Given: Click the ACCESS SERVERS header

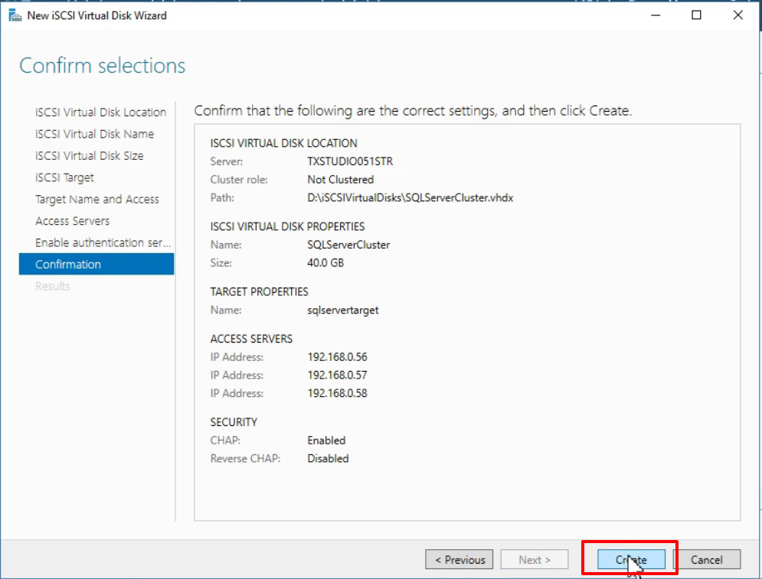Looking at the screenshot, I should click(x=251, y=339).
